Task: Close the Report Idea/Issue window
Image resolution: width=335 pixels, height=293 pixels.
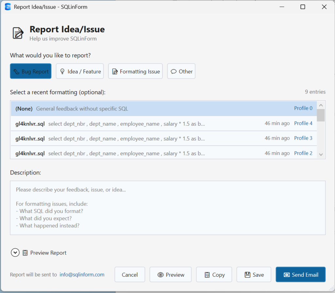Action: [x=324, y=7]
